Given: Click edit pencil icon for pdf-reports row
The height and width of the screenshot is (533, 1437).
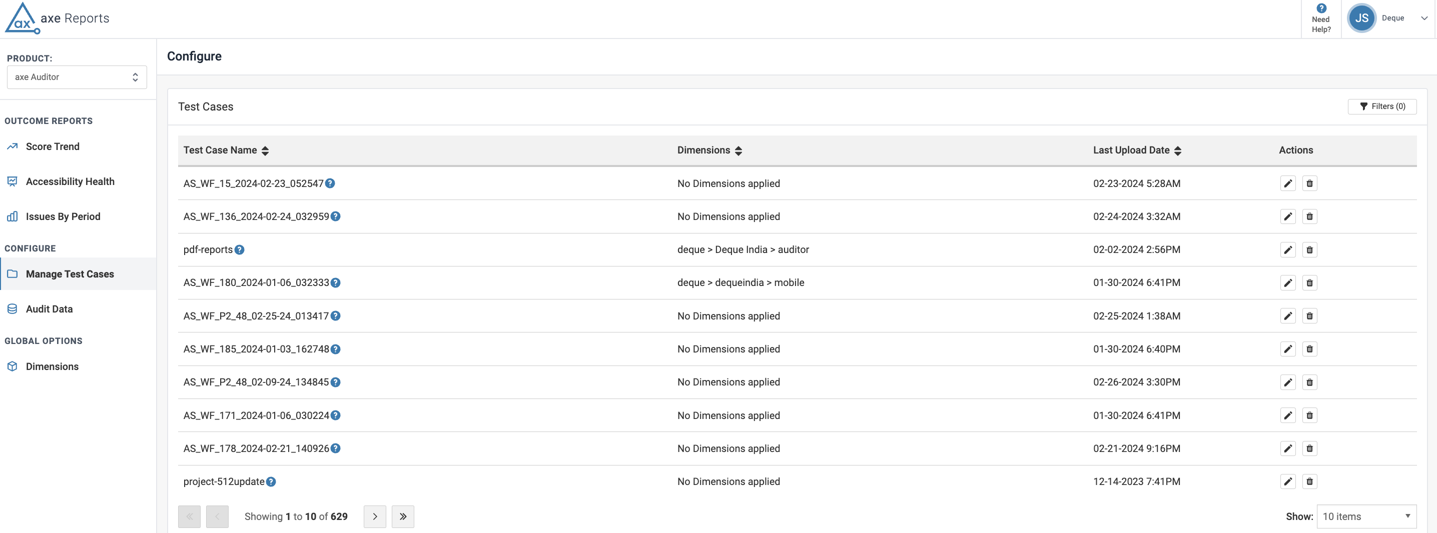Looking at the screenshot, I should point(1287,250).
